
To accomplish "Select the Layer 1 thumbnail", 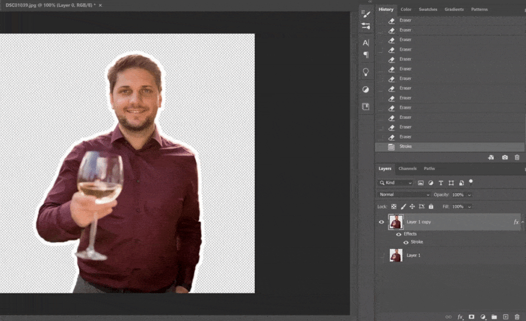I will click(x=396, y=255).
